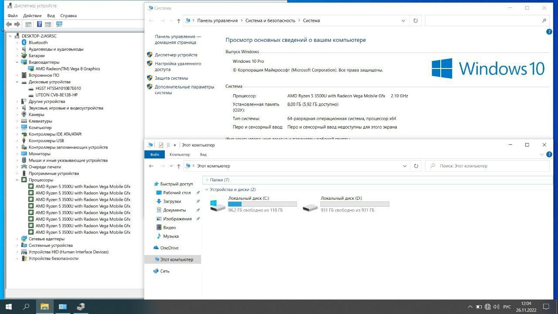Click the Device Manager taskbar icon
Screen dimensions: 558x314
(81, 307)
